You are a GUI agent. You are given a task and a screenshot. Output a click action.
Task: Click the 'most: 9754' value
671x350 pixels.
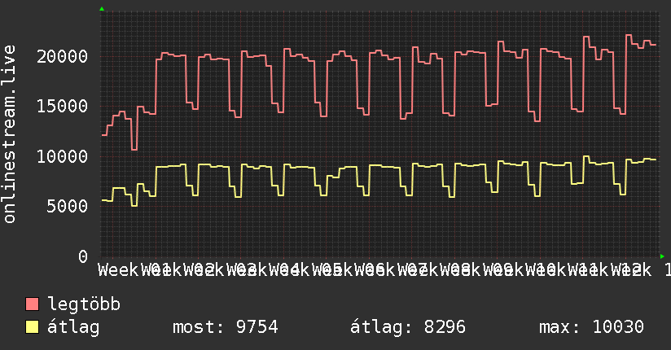[x=226, y=327]
